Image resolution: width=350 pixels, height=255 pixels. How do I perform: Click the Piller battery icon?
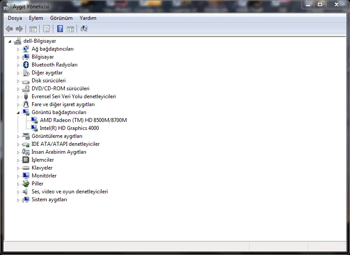[x=26, y=184]
